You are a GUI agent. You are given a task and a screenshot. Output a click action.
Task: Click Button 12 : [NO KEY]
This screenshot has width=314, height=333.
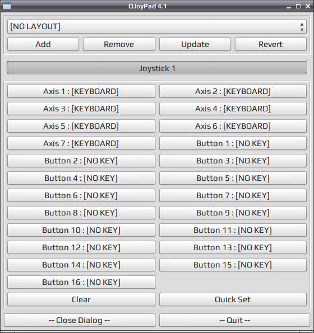[81, 247]
